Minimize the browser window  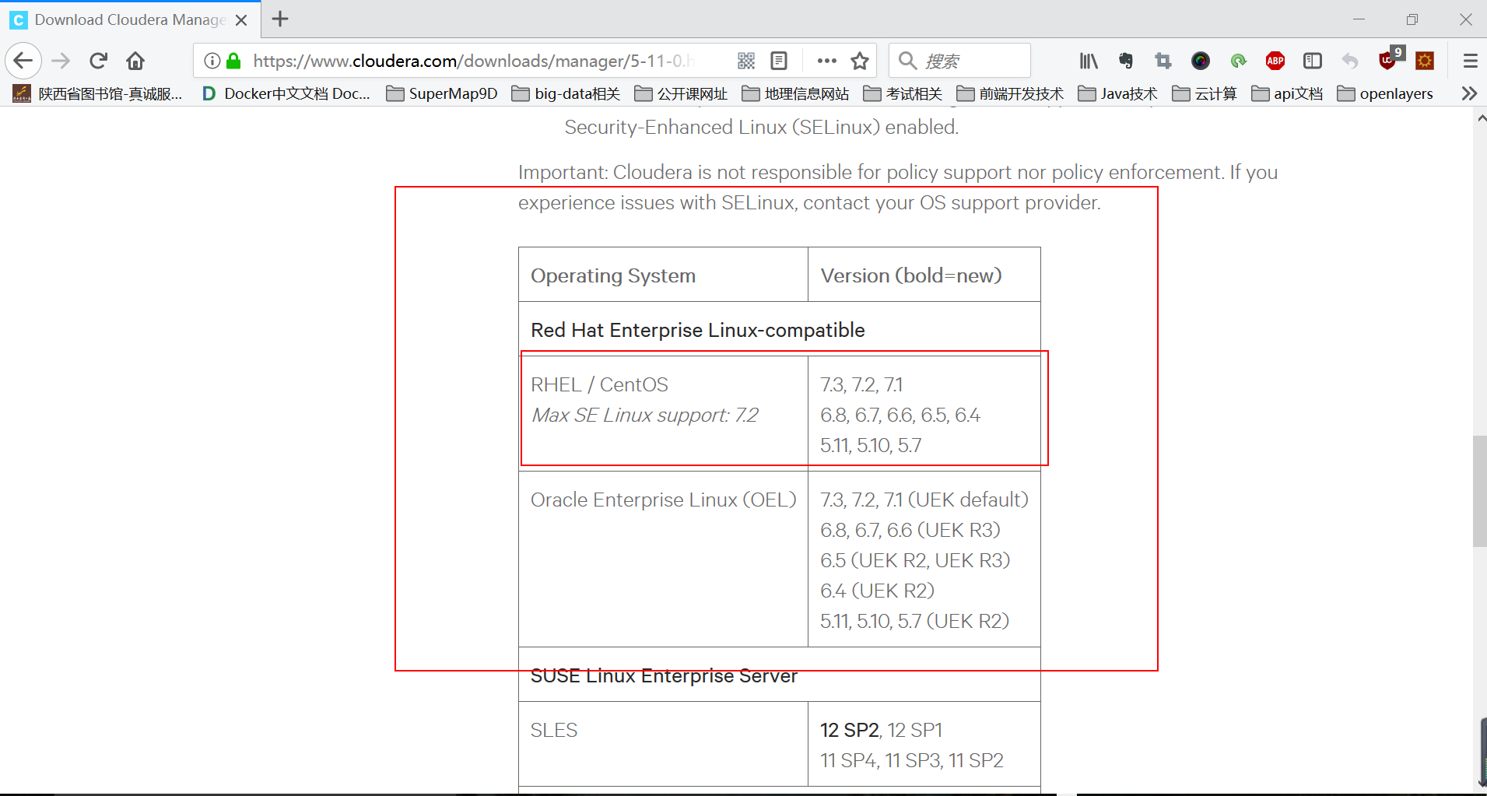pyautogui.click(x=1359, y=19)
